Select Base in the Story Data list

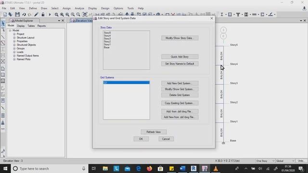pyautogui.click(x=107, y=48)
